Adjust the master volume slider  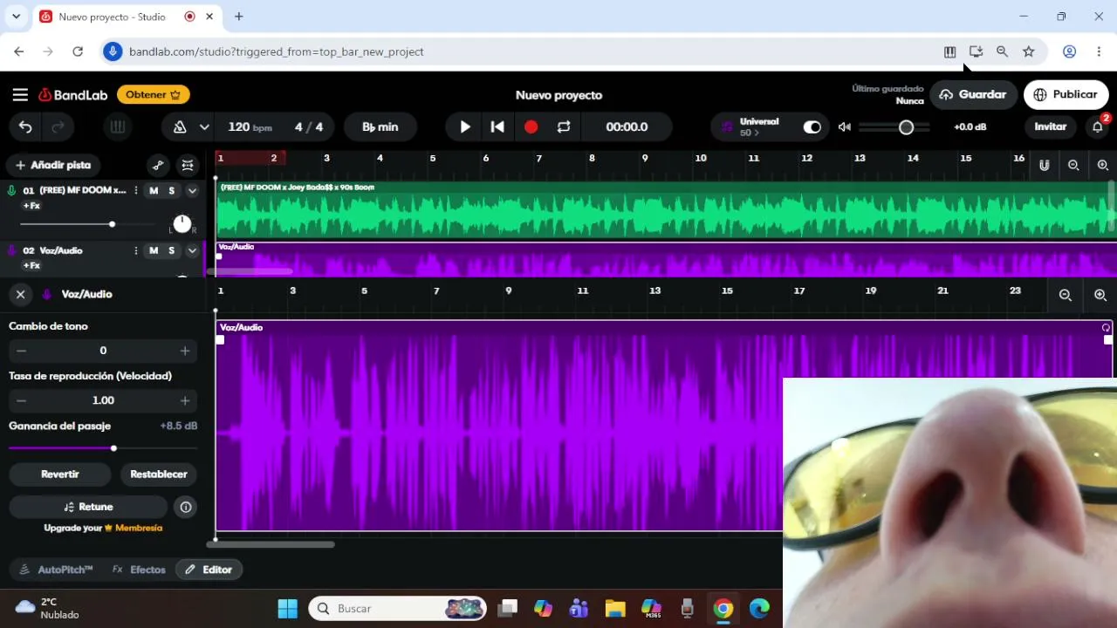click(894, 127)
